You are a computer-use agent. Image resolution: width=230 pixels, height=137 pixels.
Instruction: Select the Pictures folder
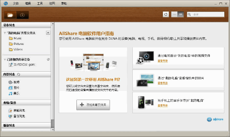(x=16, y=44)
